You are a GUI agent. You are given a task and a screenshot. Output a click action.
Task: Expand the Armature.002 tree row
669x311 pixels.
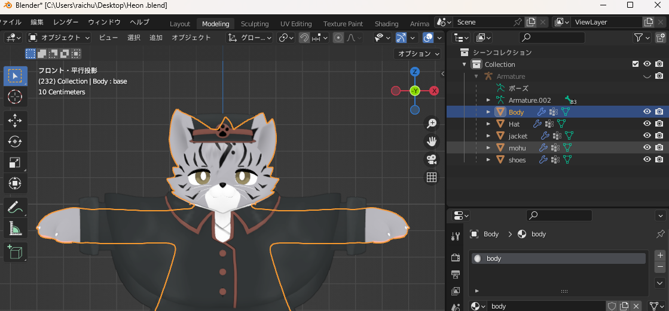coord(488,100)
